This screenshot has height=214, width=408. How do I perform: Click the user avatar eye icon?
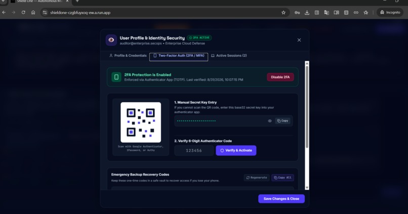111,40
